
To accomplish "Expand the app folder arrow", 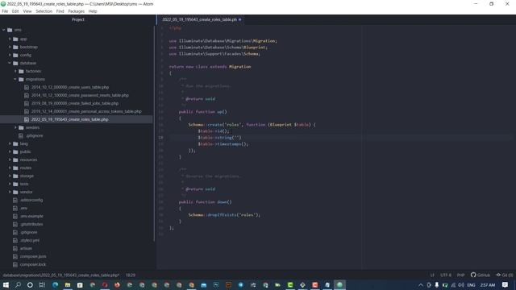I will [x=10, y=39].
